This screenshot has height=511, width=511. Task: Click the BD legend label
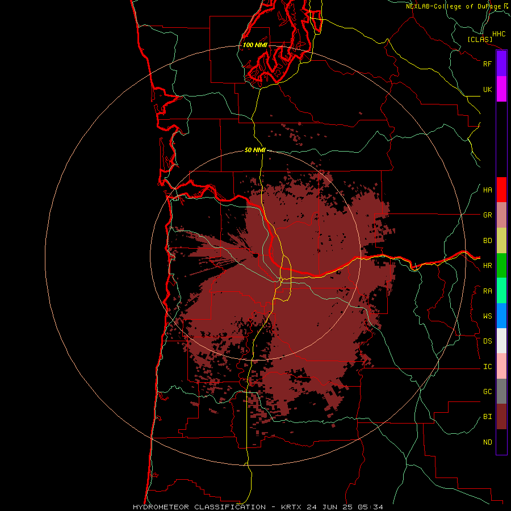[x=487, y=241]
